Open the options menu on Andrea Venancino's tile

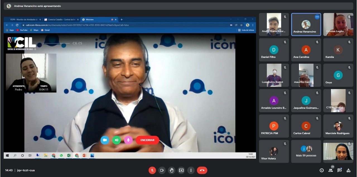(x=317, y=17)
